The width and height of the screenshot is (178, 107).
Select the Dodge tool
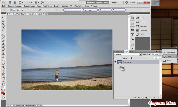(3, 60)
